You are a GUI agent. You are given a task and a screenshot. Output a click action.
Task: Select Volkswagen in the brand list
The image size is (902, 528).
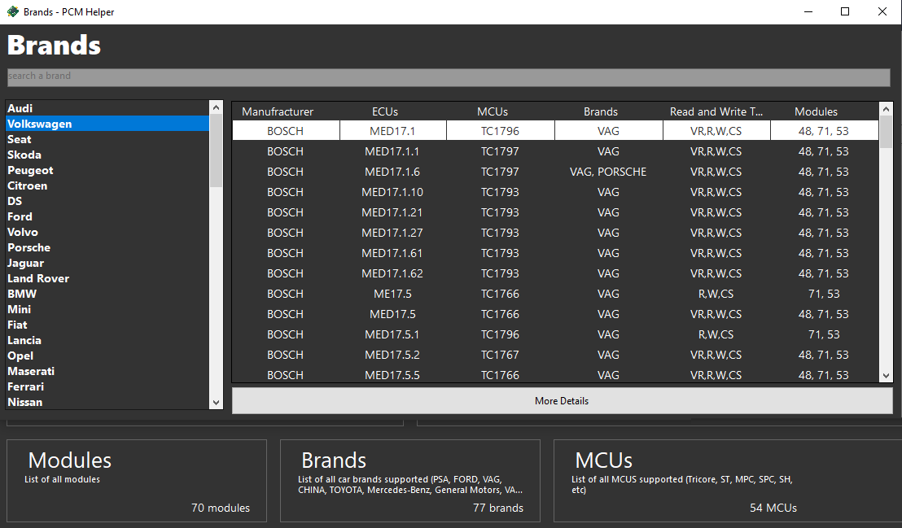pos(107,124)
